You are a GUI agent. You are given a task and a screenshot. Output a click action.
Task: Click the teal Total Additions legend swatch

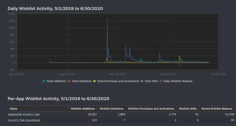tap(44, 81)
